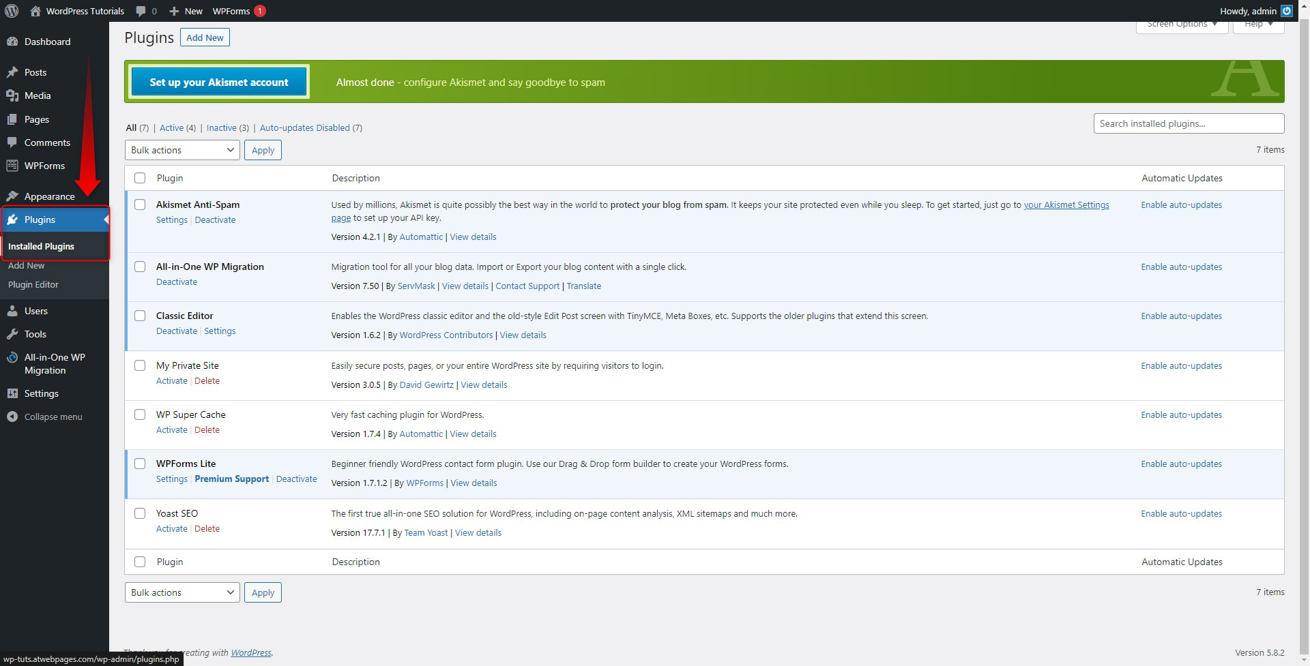
Task: Click the WPForms icon in sidebar
Action: pyautogui.click(x=12, y=166)
